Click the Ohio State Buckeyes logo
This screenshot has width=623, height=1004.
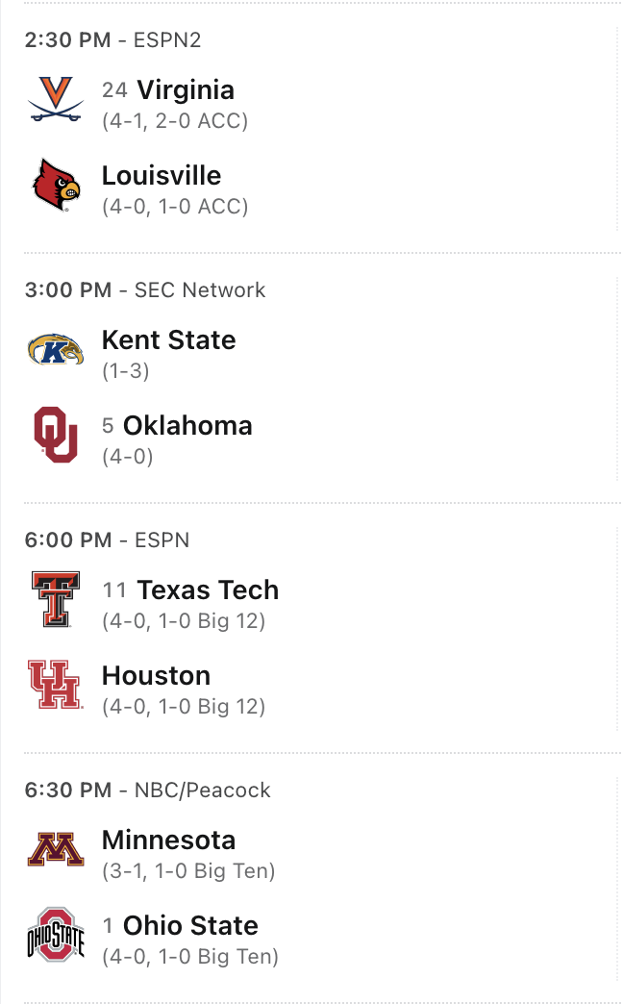(56, 935)
